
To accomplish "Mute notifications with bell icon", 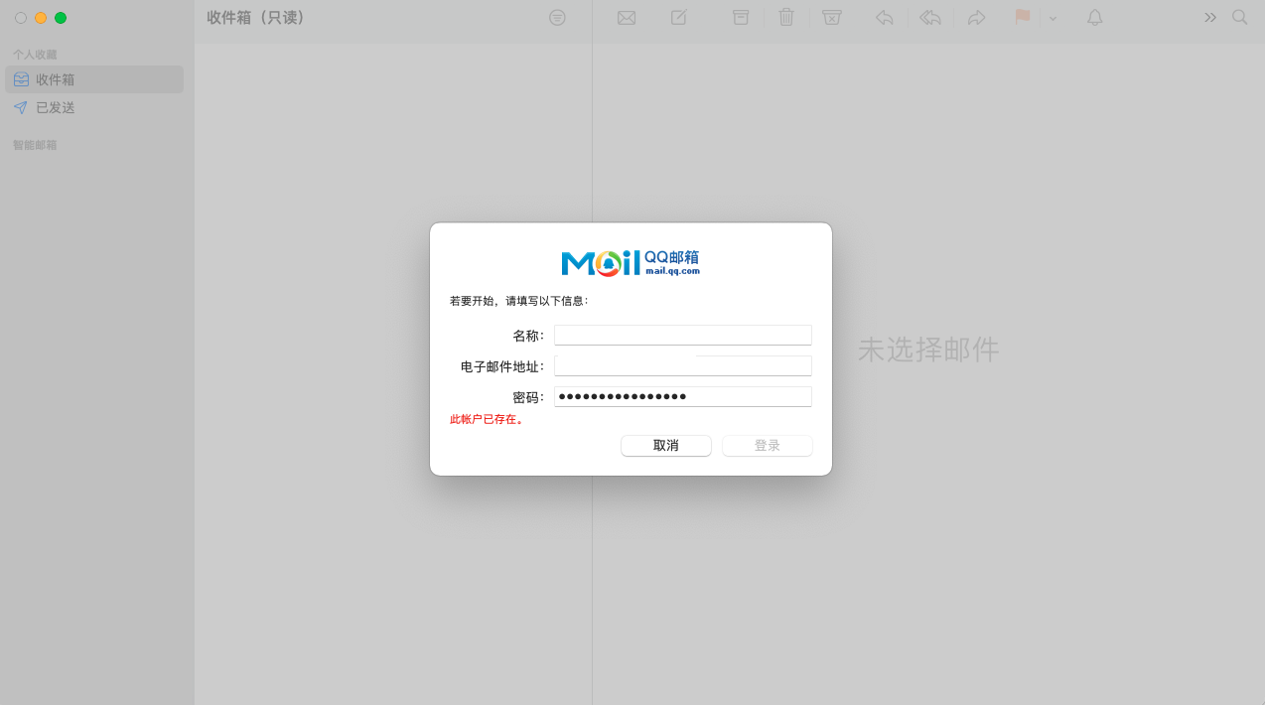I will [x=1094, y=18].
